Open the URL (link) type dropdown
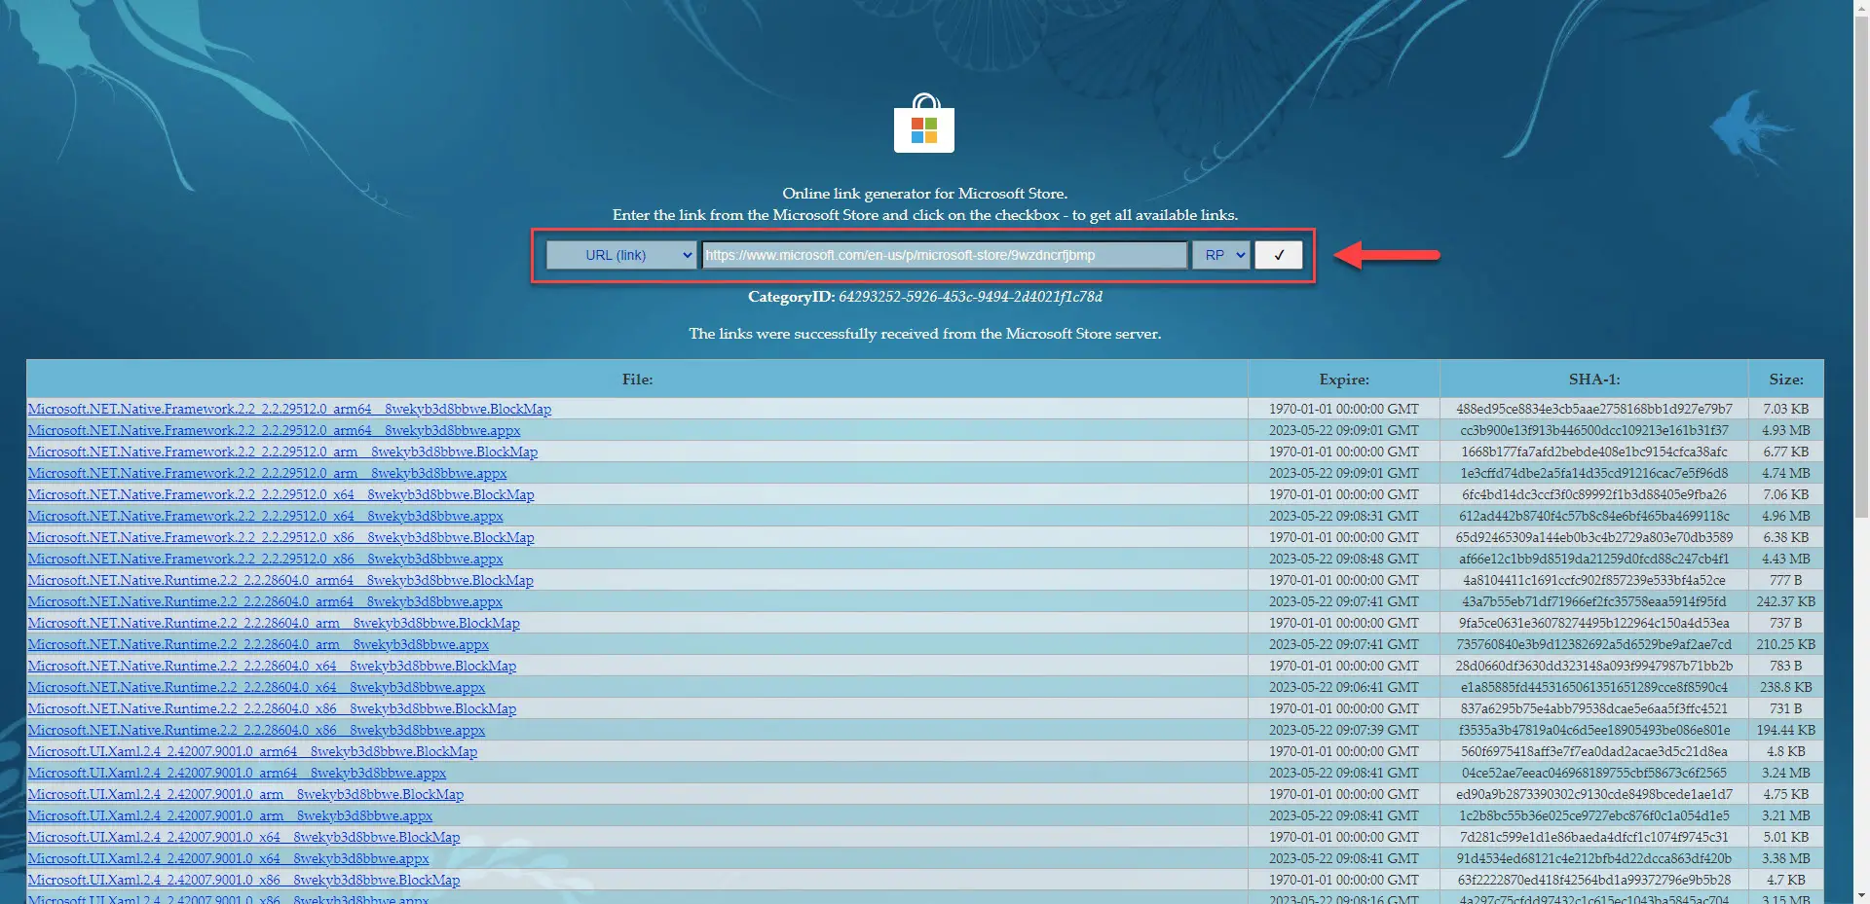Viewport: 1870px width, 904px height. pos(620,255)
